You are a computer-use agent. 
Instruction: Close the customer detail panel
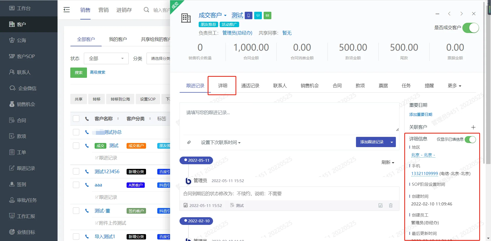coord(474,14)
